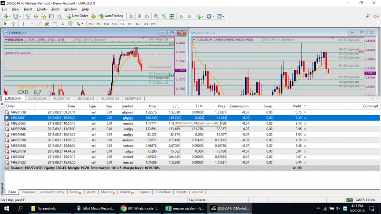The image size is (381, 214).
Task: Switch the chart to H4 timeframe
Action: pyautogui.click(x=130, y=23)
